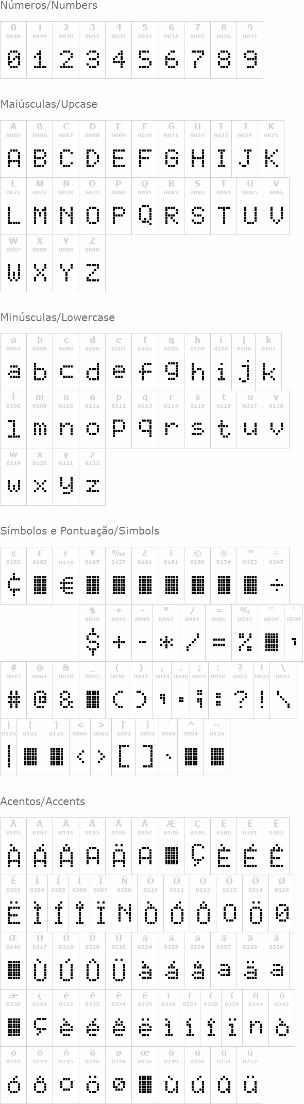Click the Acentos/Accents section heading

[42, 801]
